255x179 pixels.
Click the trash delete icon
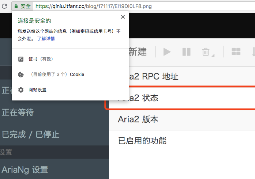(x=206, y=52)
